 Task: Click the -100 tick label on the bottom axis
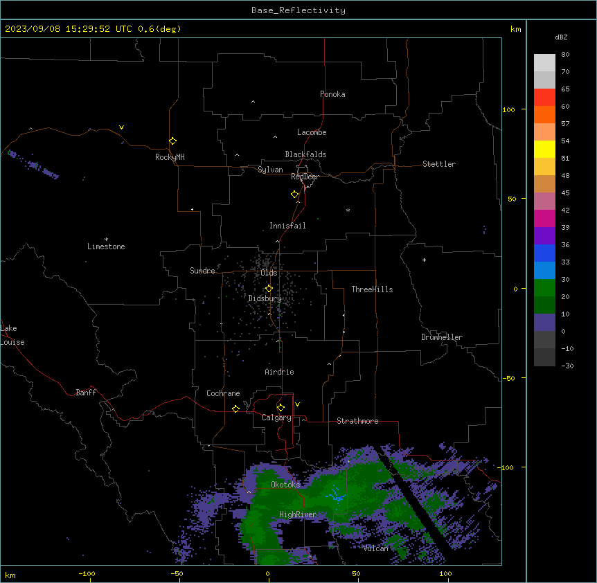click(87, 573)
